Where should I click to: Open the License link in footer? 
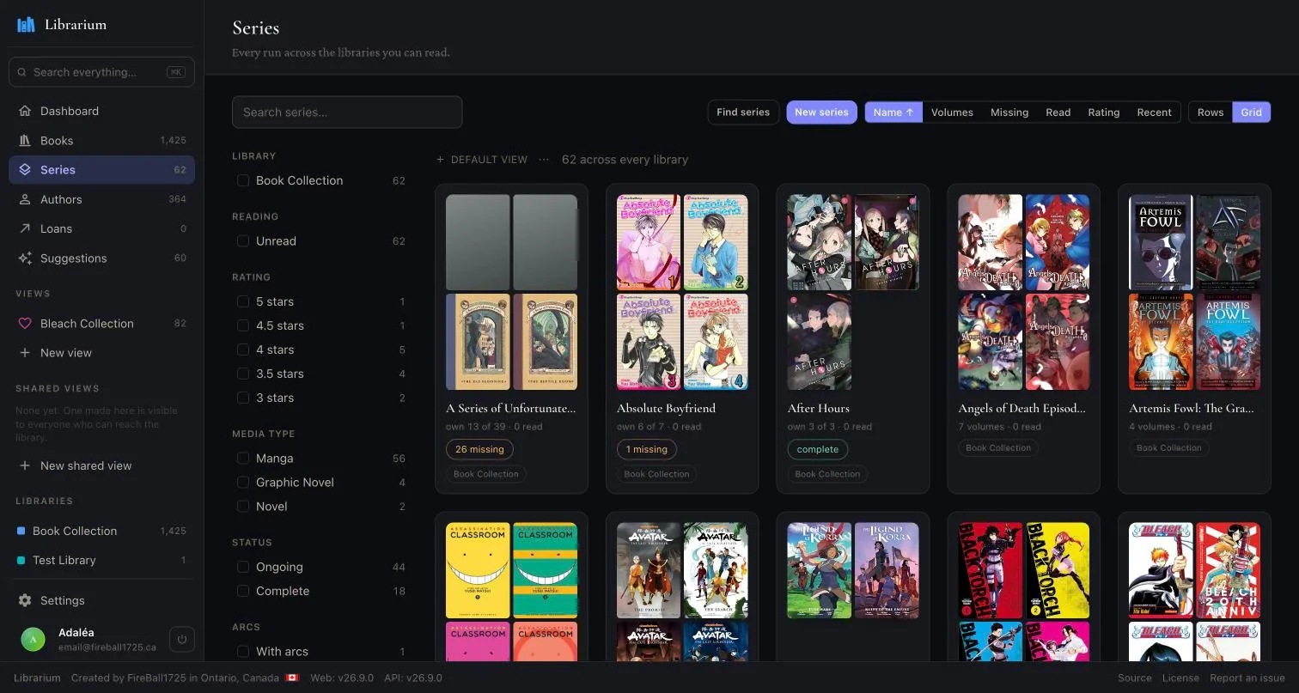pos(1180,678)
